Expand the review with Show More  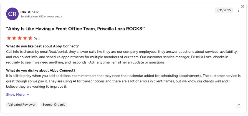15,95
